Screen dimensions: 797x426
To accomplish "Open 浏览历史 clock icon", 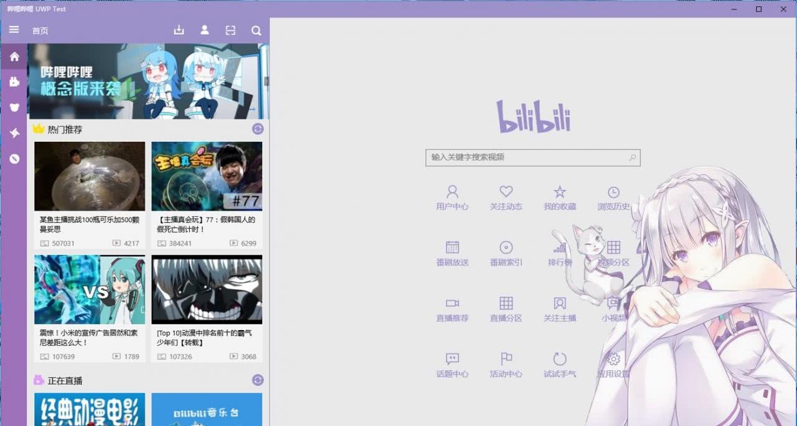I will pyautogui.click(x=613, y=198).
